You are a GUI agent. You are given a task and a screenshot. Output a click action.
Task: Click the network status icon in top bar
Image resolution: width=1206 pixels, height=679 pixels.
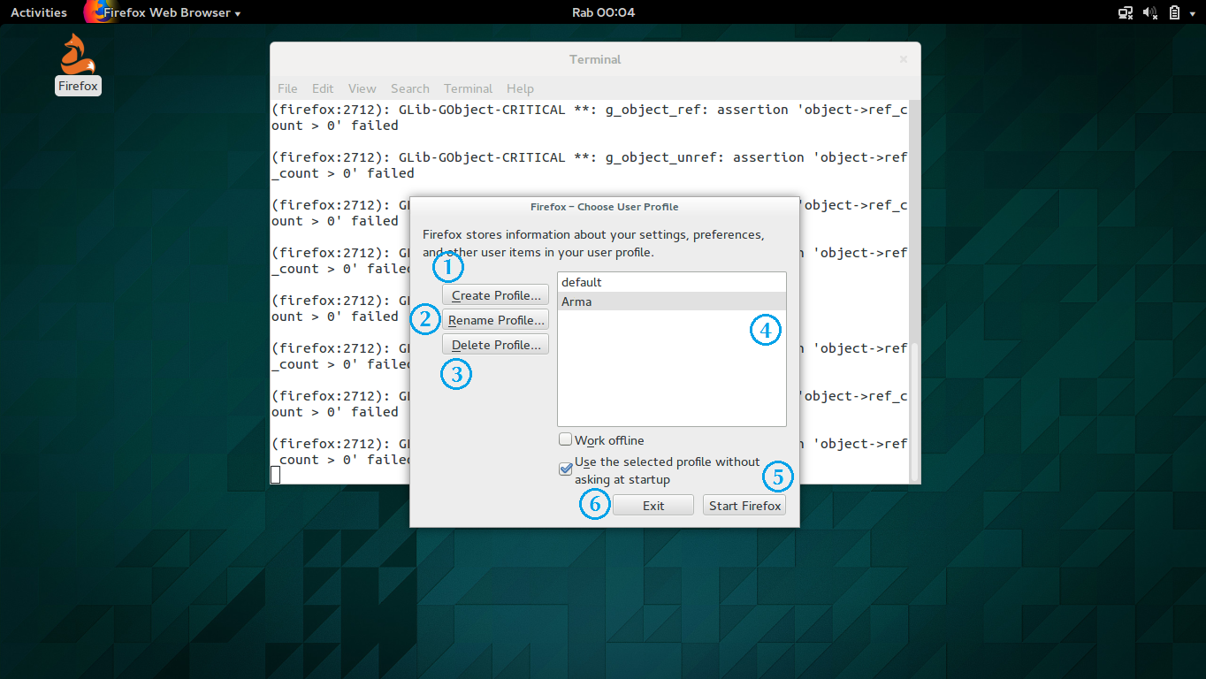coord(1126,12)
